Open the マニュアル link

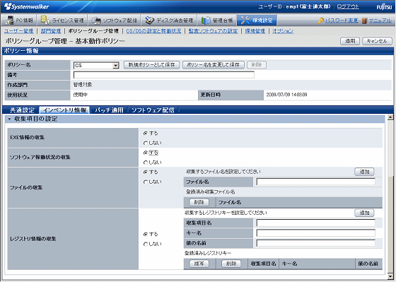click(x=380, y=20)
